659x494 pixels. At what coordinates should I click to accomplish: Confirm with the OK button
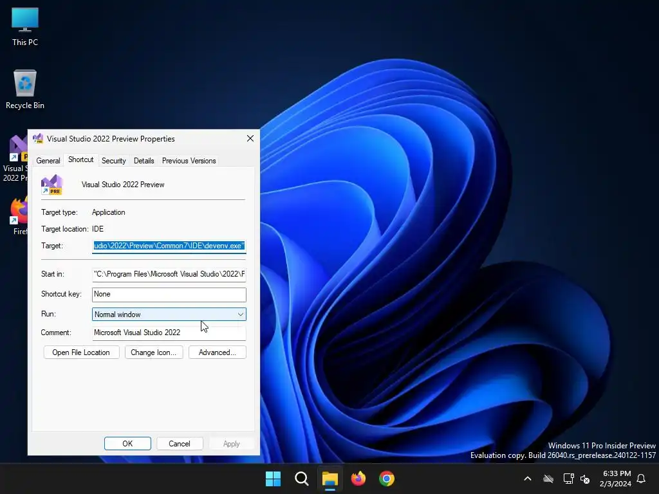[127, 444]
